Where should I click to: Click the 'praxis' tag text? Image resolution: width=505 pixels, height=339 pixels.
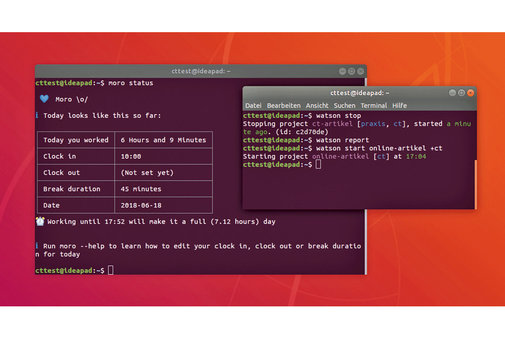373,124
